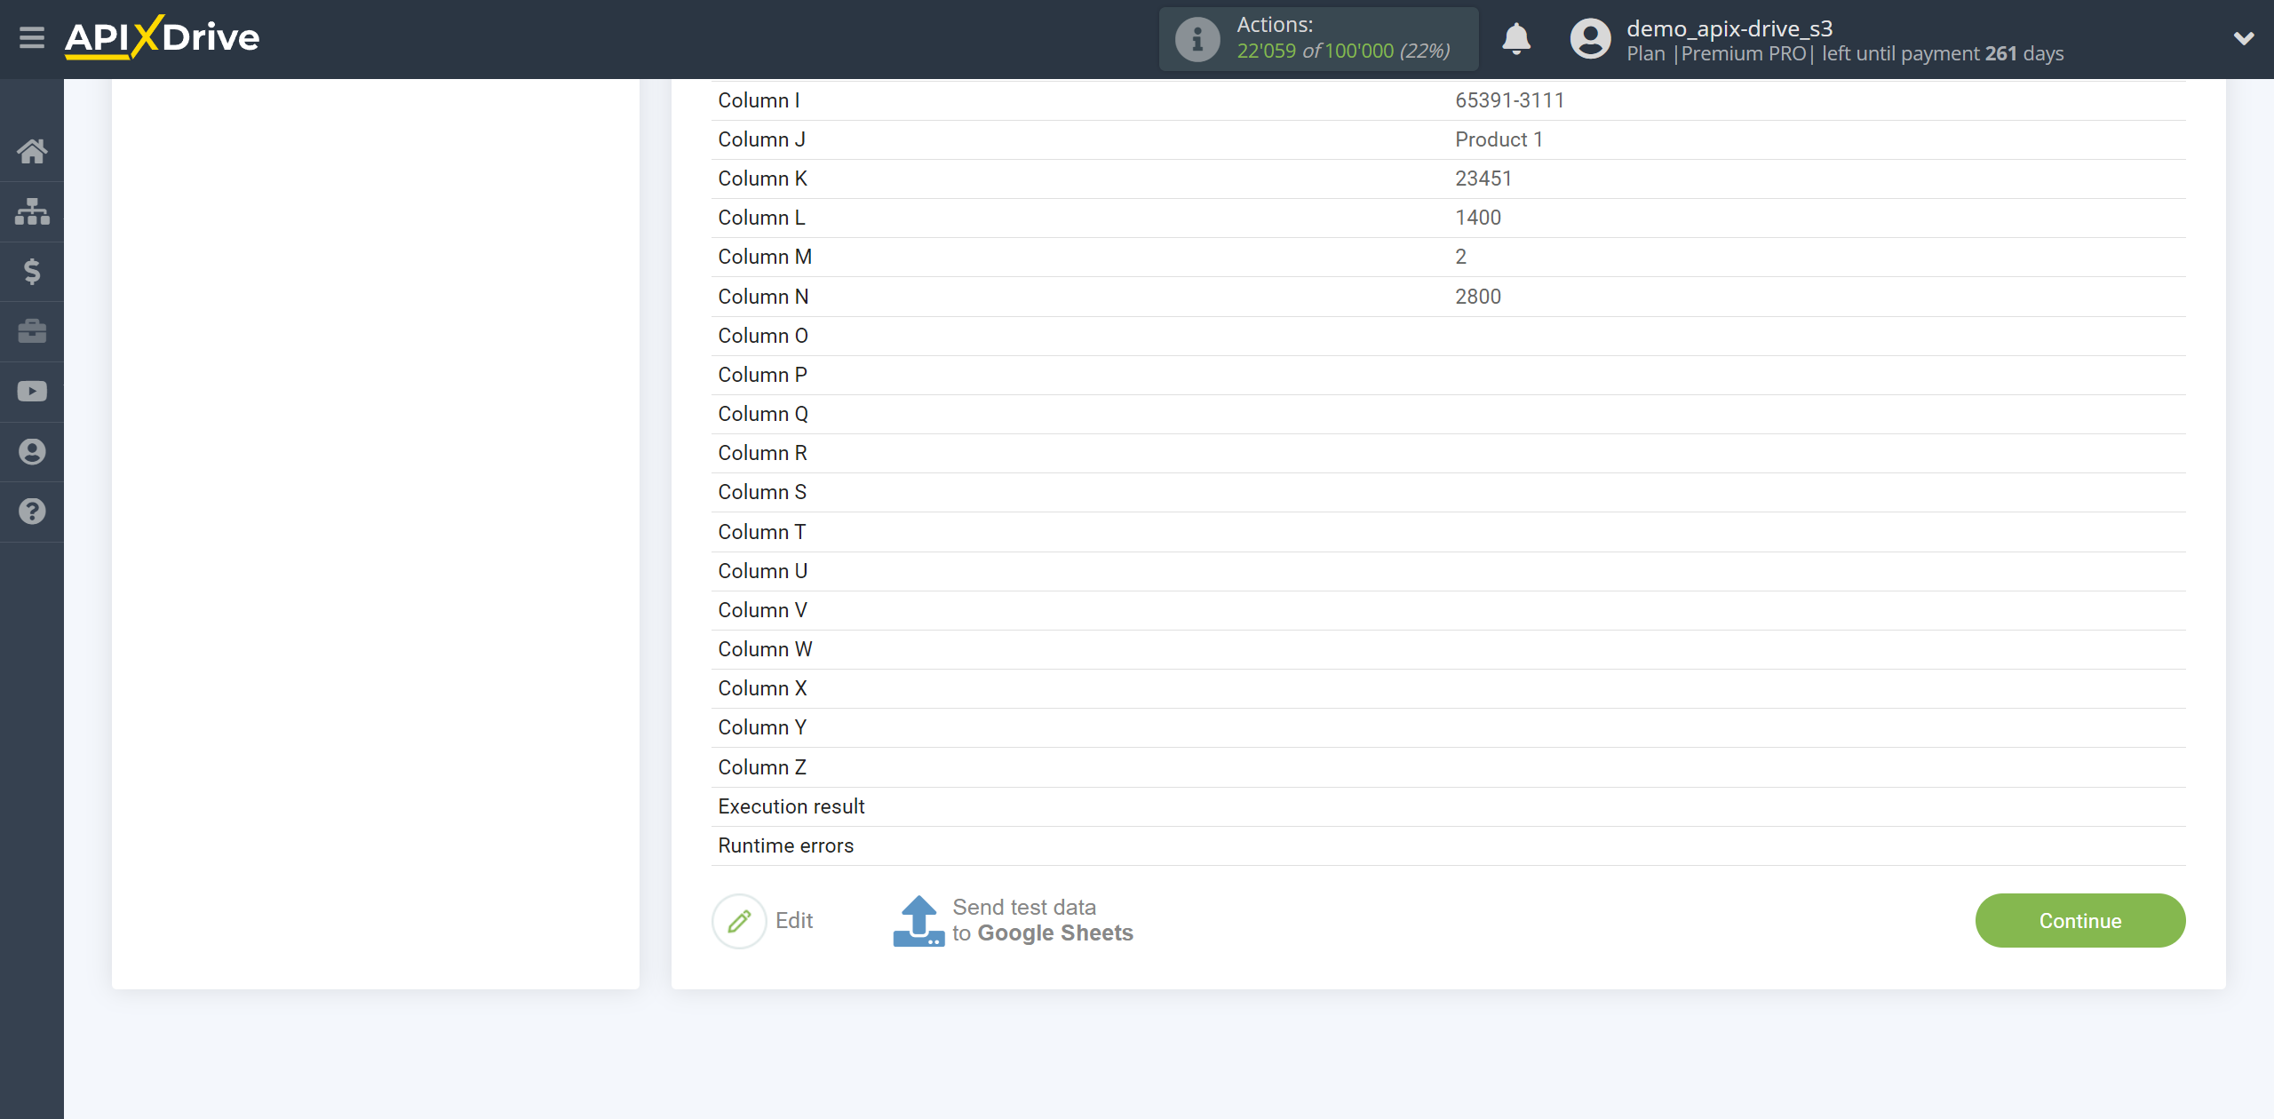Select the Column M label
Screen dimensions: 2274x1119
pos(765,257)
